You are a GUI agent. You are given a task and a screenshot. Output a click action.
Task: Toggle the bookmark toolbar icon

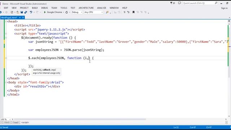tap(134, 12)
